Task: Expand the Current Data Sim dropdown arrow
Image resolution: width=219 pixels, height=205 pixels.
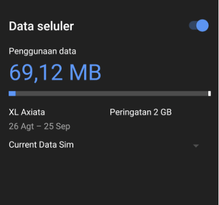Action: coord(196,146)
